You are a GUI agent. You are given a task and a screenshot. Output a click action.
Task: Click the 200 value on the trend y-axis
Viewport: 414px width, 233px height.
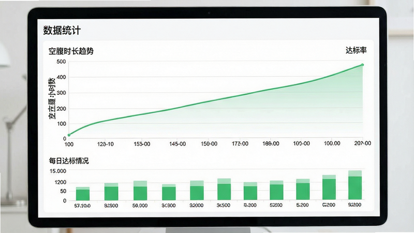point(61,109)
